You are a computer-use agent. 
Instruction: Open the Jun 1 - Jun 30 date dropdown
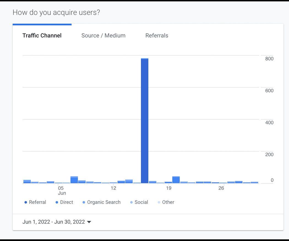54,222
